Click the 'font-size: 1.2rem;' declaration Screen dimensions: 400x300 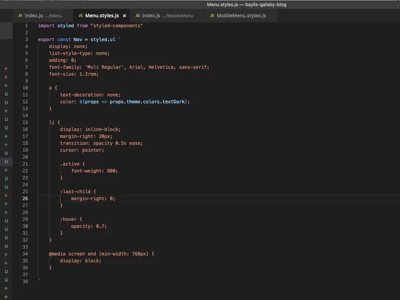(74, 74)
